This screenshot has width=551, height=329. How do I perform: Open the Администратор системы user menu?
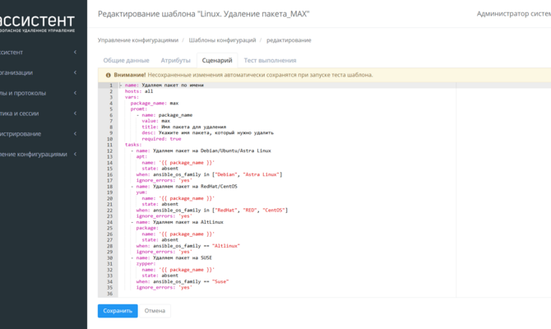(x=513, y=14)
